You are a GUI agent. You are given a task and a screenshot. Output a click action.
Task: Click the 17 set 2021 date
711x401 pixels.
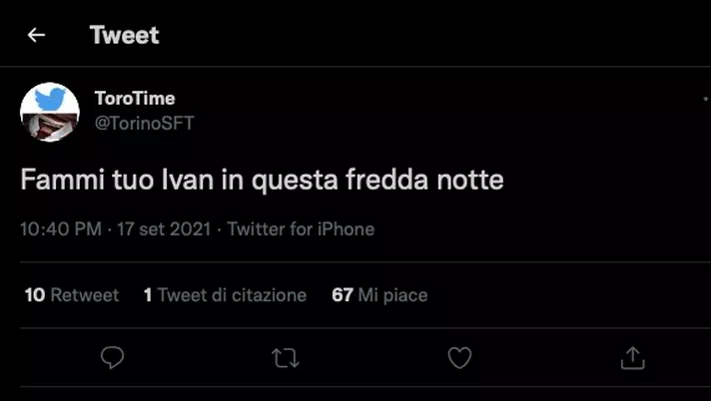164,228
